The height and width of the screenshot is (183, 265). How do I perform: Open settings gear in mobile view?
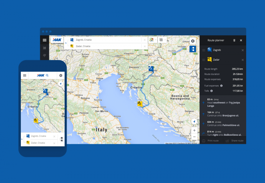[x=61, y=75]
